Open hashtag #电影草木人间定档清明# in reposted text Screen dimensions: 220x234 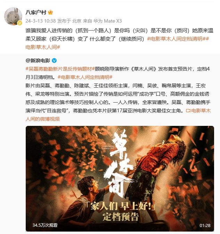point(85,77)
